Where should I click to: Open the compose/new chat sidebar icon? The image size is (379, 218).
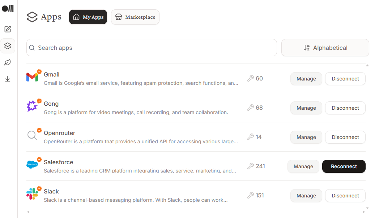[x=8, y=29]
